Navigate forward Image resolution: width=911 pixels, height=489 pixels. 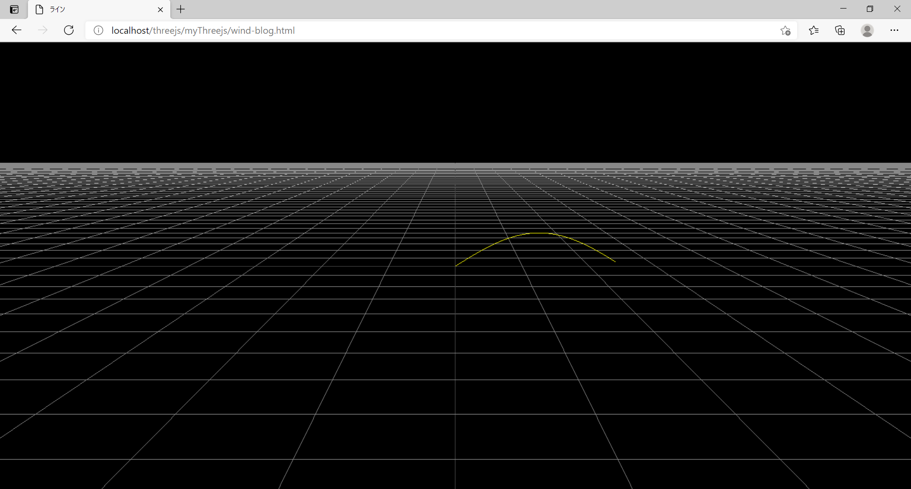point(43,30)
